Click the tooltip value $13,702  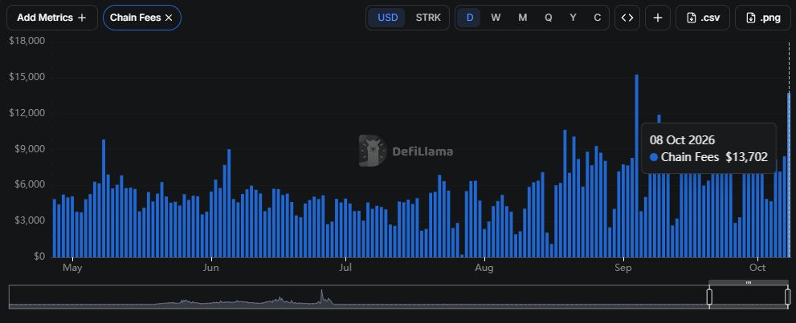coord(746,157)
